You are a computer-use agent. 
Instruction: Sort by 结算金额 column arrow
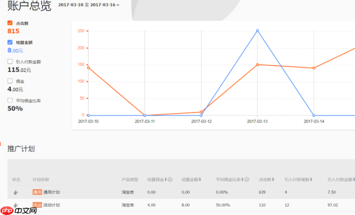[x=199, y=179]
